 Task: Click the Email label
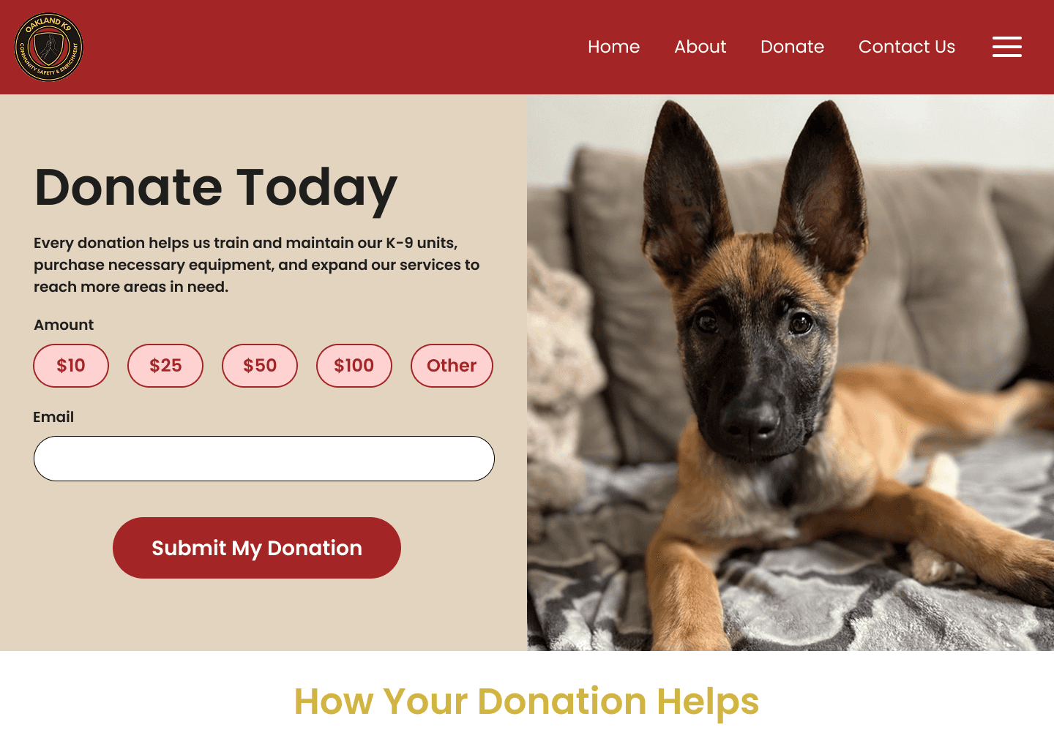pyautogui.click(x=53, y=417)
